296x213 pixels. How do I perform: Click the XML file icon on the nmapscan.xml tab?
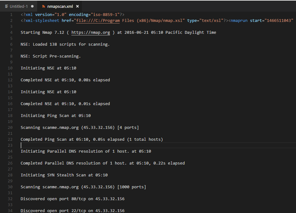point(44,6)
